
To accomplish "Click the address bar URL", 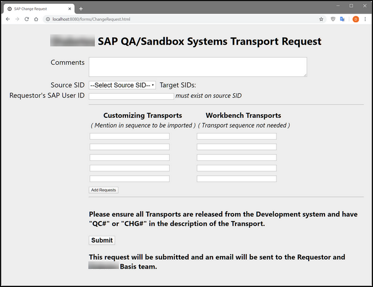I will coord(92,19).
